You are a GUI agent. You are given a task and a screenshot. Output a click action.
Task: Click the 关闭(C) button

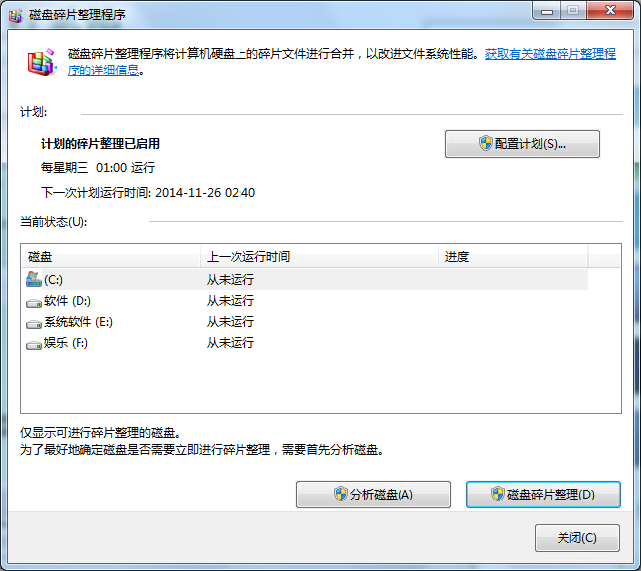click(x=576, y=538)
